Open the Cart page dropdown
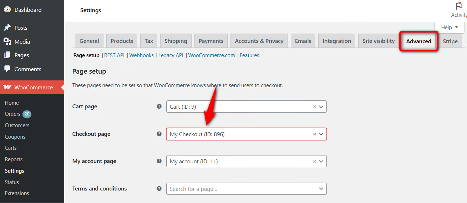 pyautogui.click(x=321, y=107)
